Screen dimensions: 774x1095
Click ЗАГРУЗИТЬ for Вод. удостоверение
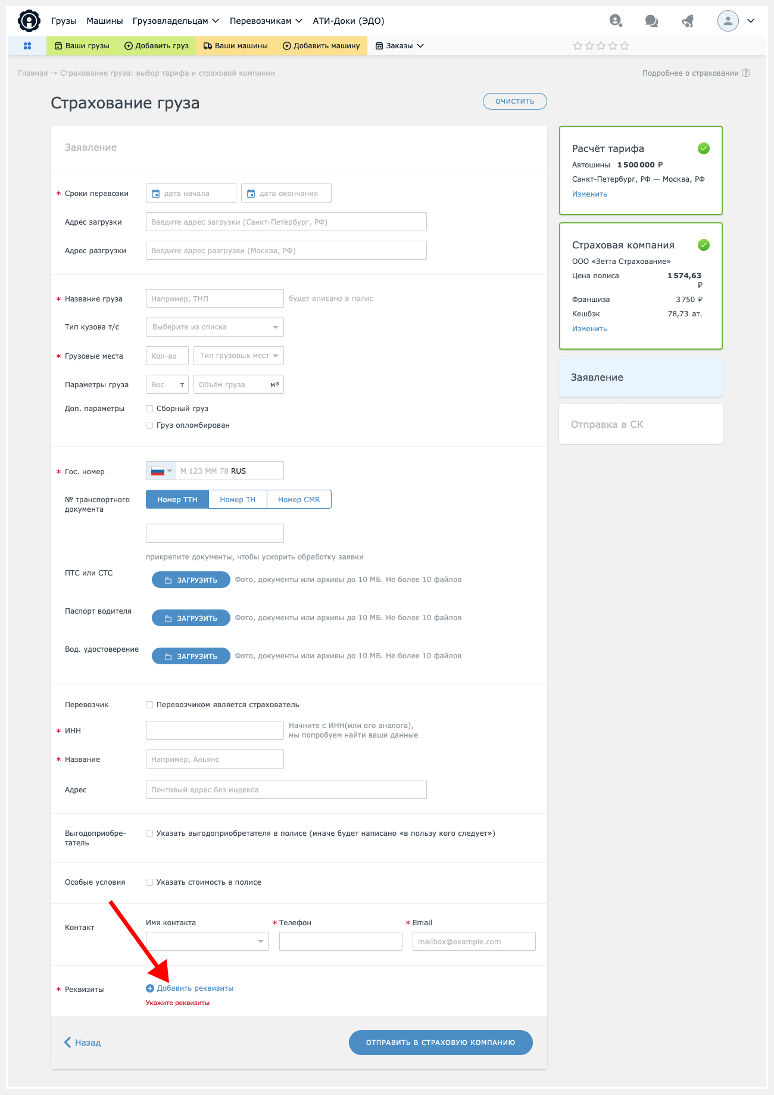coord(191,656)
